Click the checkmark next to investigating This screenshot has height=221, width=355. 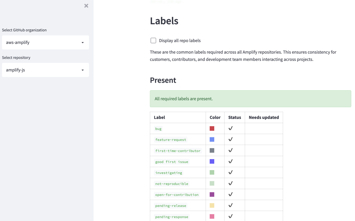231,172
